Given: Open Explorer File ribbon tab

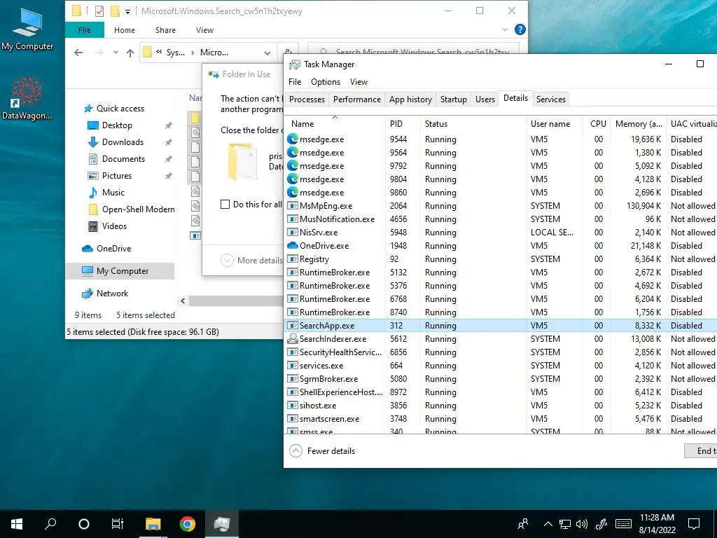Looking at the screenshot, I should point(85,30).
